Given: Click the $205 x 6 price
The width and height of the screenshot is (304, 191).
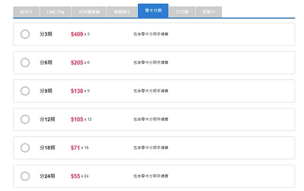Looking at the screenshot, I should tap(80, 63).
